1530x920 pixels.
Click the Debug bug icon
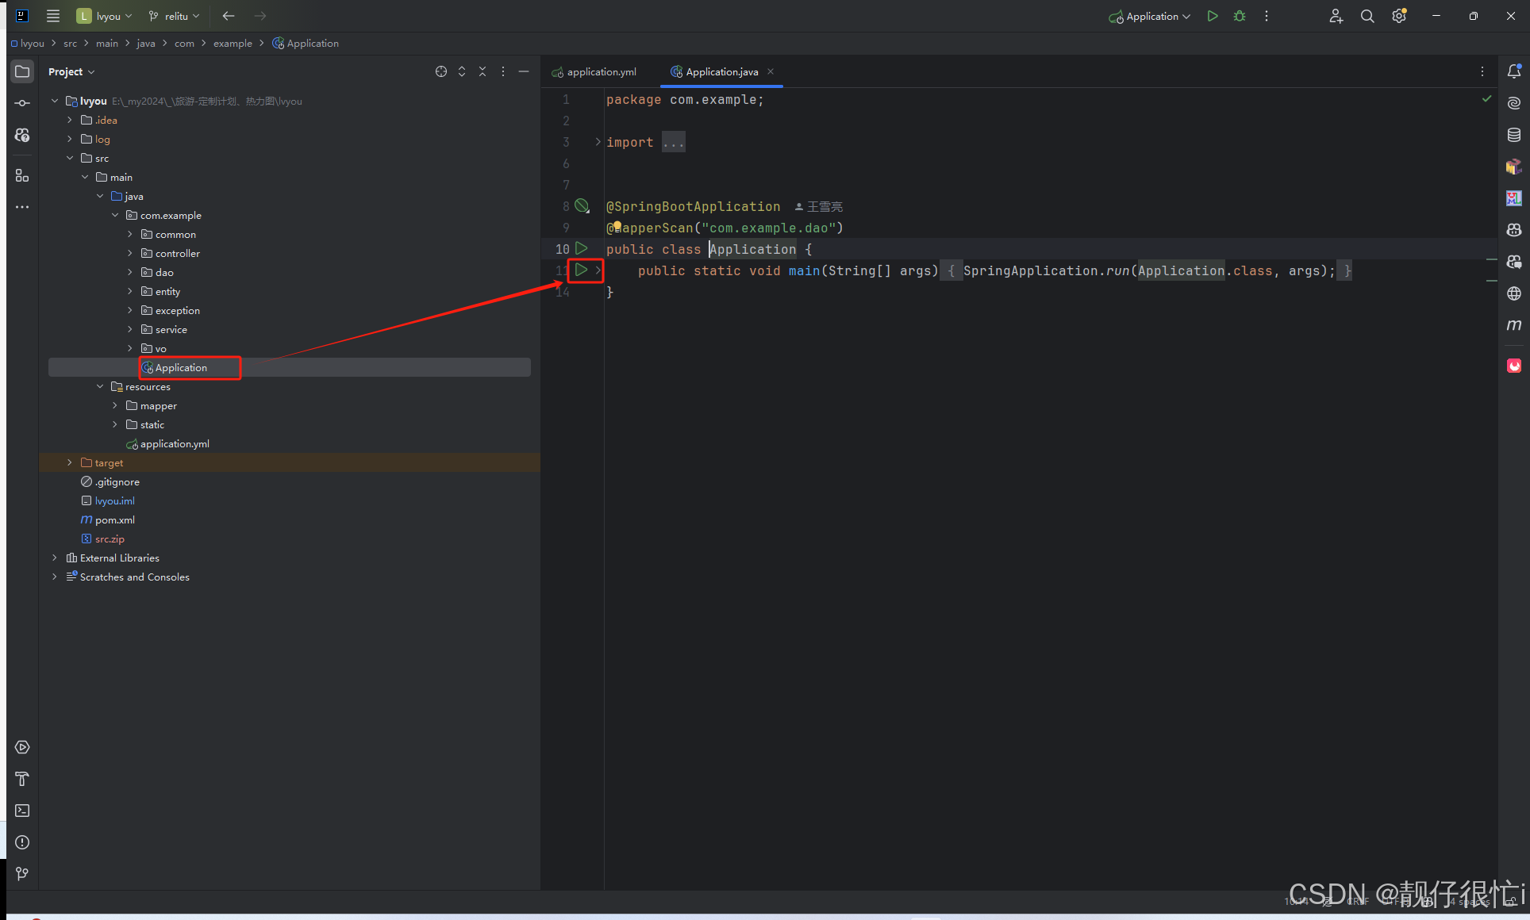(1240, 16)
